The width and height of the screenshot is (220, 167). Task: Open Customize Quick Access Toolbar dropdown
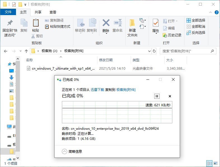pos(25,5)
